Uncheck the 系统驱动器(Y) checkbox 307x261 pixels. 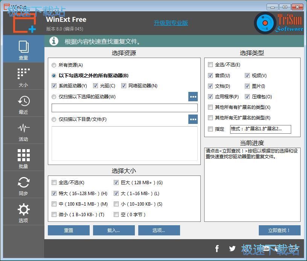(x=55, y=85)
